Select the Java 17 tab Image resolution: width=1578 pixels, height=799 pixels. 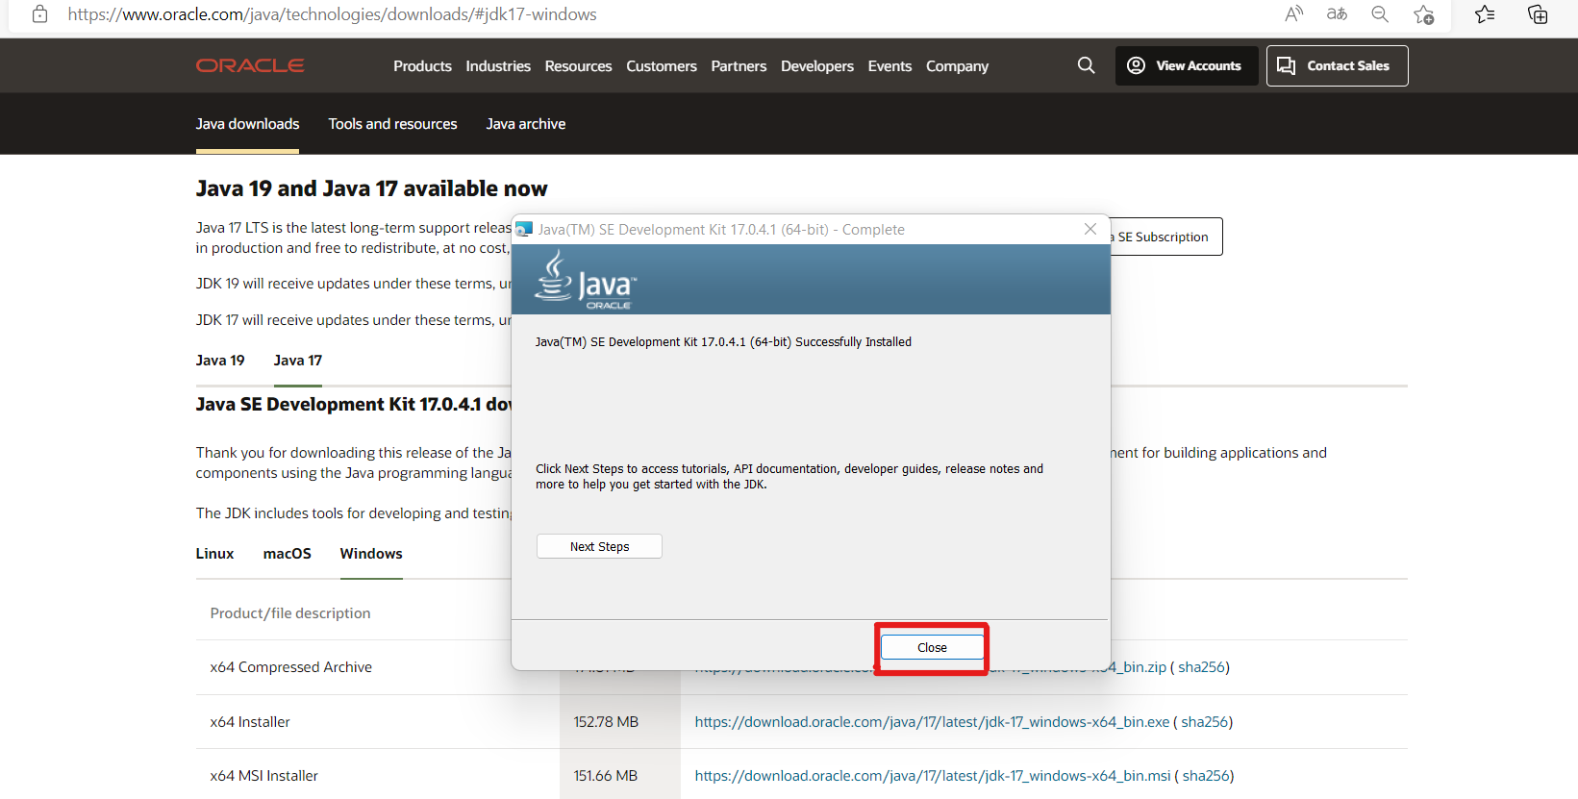(297, 361)
